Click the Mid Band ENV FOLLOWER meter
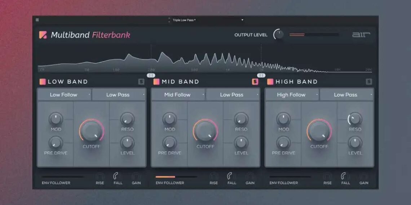The height and width of the screenshot is (205, 411). 176,177
